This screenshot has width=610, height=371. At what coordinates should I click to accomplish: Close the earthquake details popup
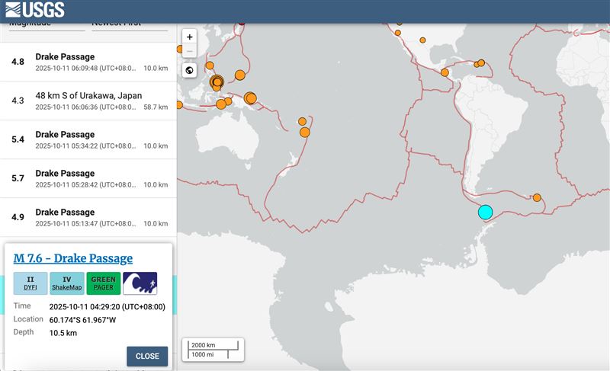[147, 356]
